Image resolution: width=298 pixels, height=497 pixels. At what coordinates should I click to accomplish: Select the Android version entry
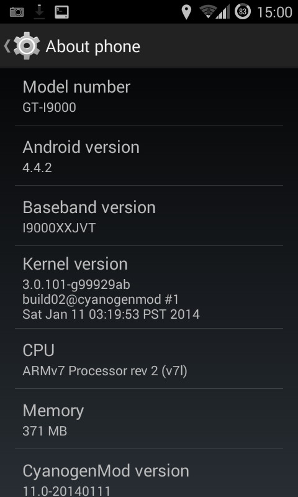[149, 155]
